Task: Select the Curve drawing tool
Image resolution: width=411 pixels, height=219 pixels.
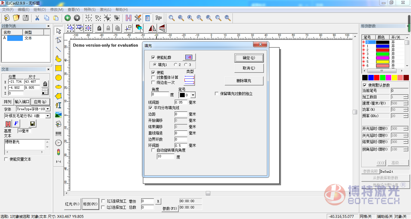Action: click(x=58, y=59)
